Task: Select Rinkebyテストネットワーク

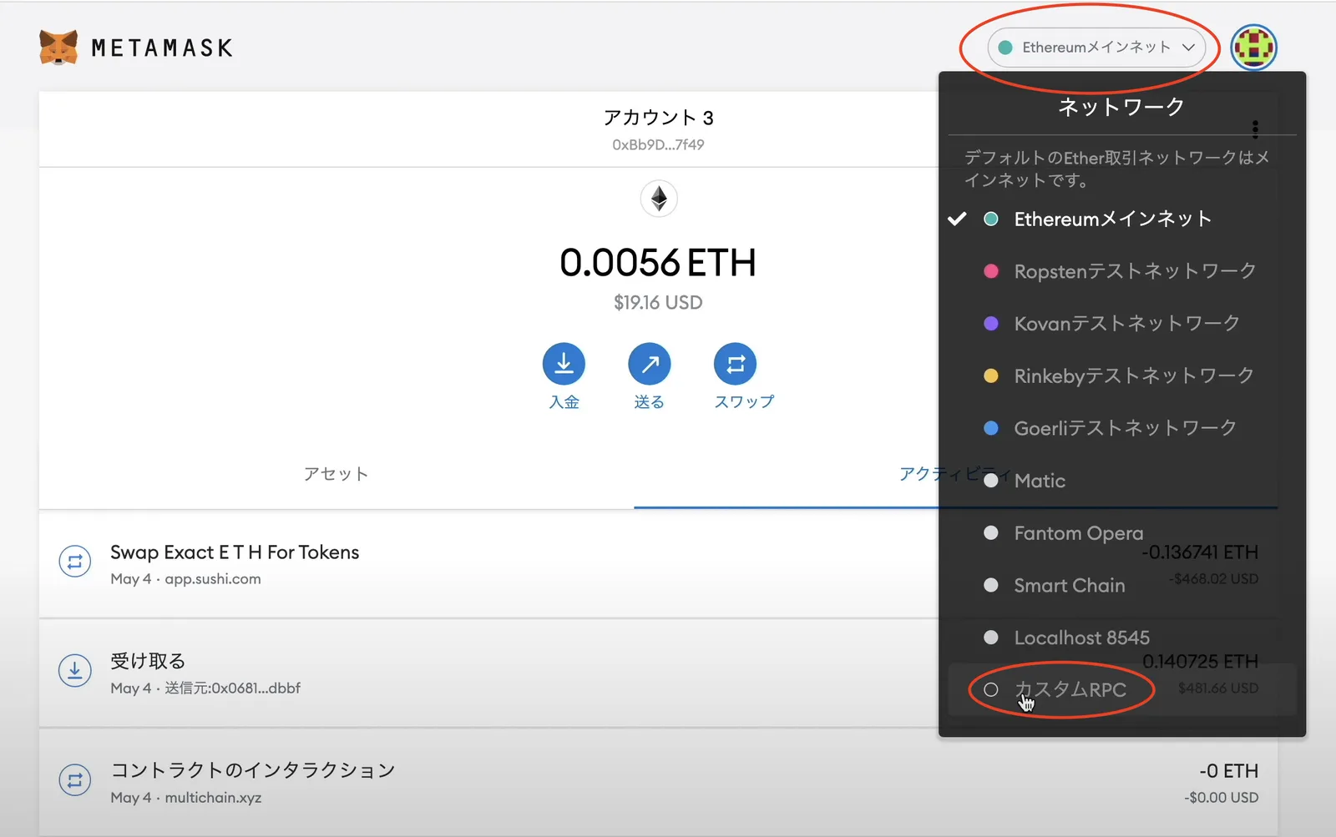Action: coord(1122,376)
